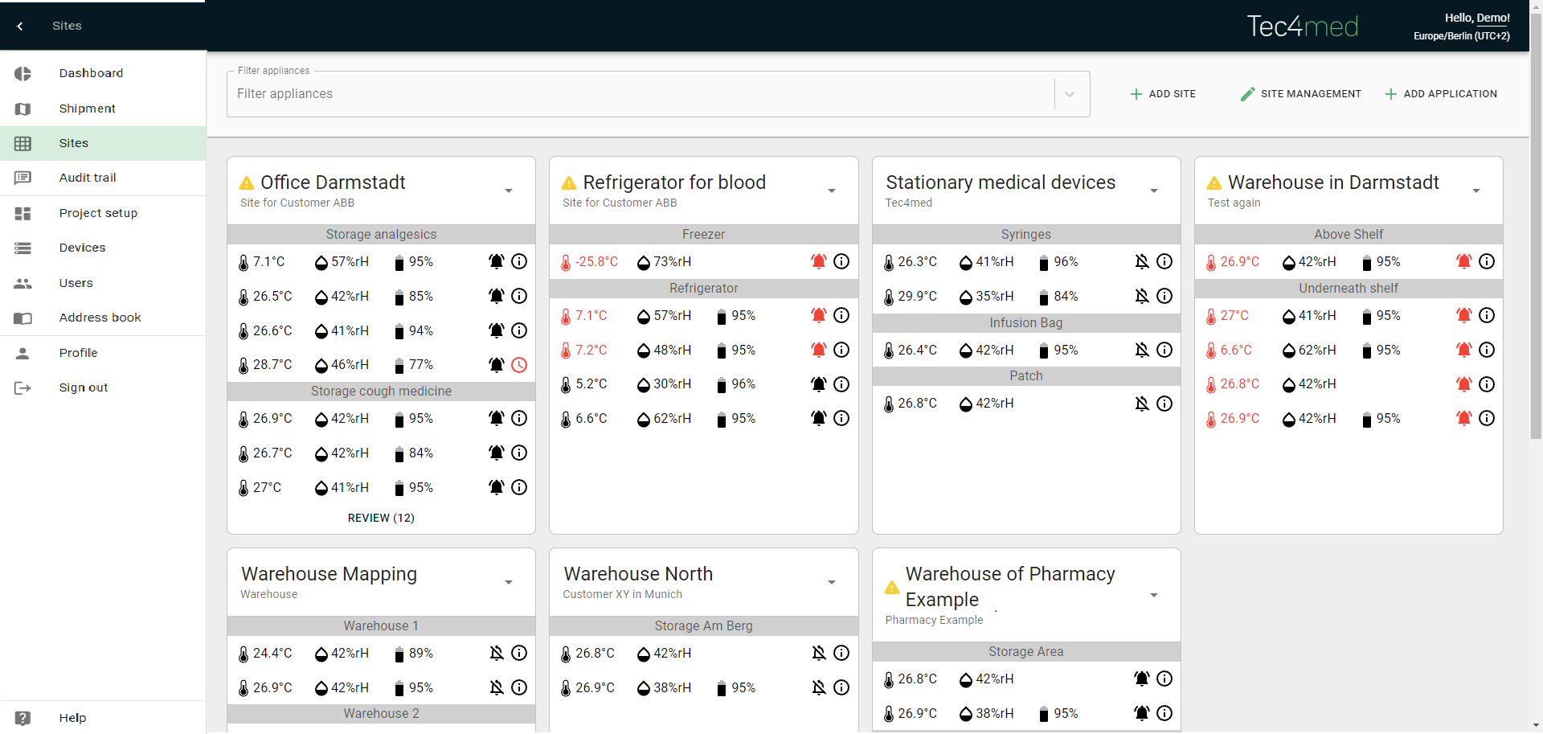This screenshot has height=734, width=1543.
Task: Click the Help icon in the sidebar
Action: point(23,718)
